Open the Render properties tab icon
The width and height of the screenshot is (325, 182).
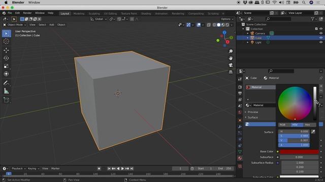click(x=240, y=87)
